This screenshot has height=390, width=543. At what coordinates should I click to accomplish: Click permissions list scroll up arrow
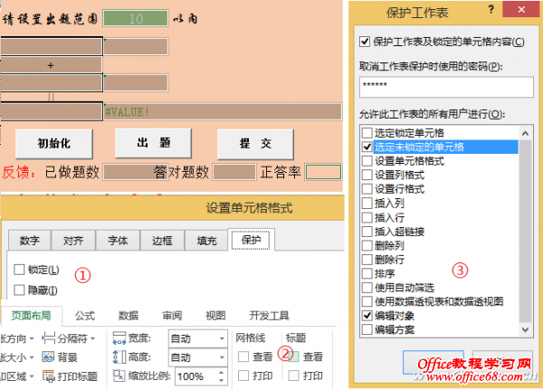(x=525, y=133)
